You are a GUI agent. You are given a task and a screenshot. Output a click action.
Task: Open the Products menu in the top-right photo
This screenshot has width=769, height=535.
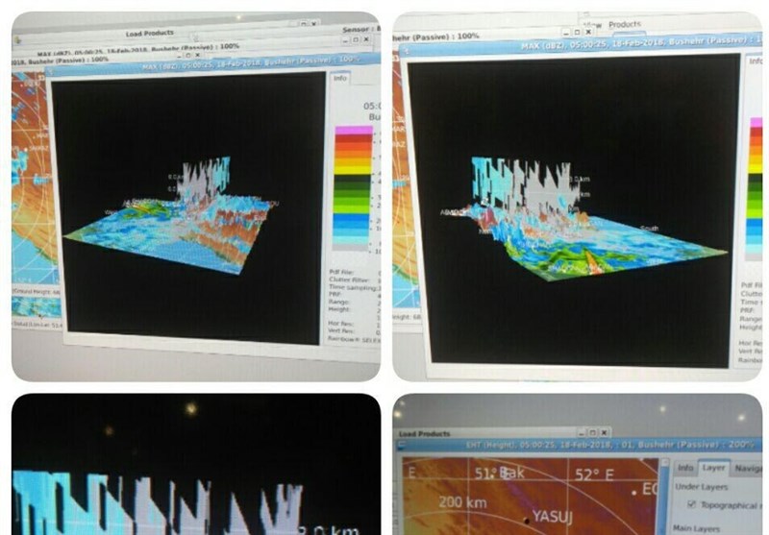click(624, 24)
